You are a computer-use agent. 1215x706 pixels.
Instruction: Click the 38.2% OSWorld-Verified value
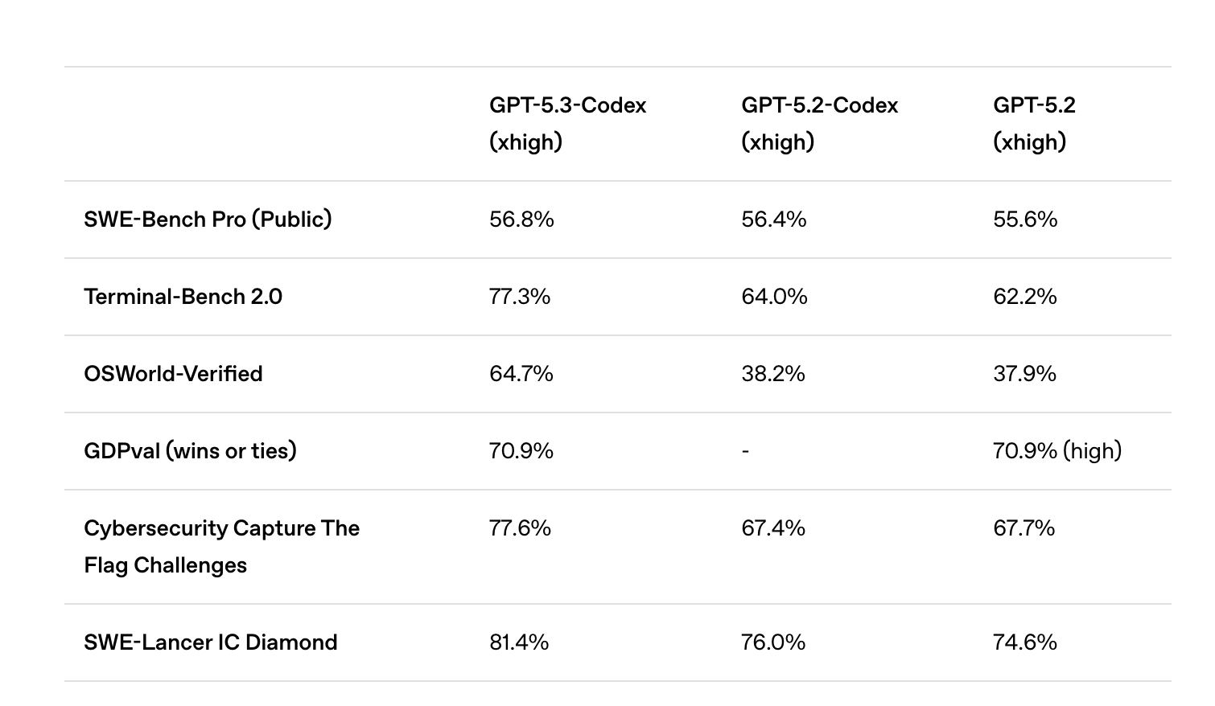(773, 373)
